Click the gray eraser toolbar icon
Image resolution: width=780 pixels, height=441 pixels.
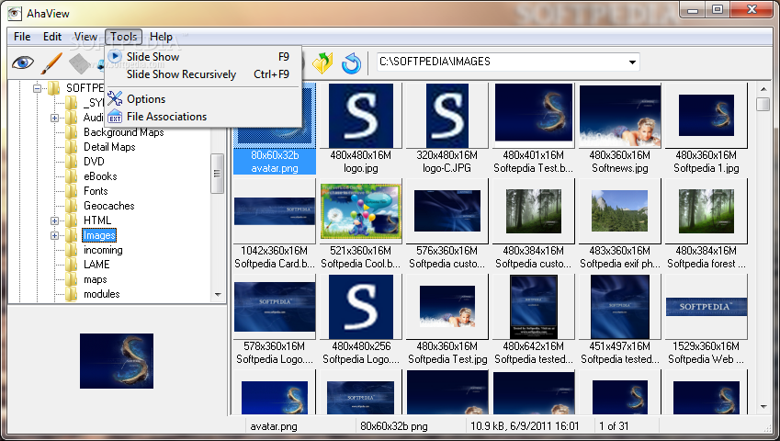point(79,63)
